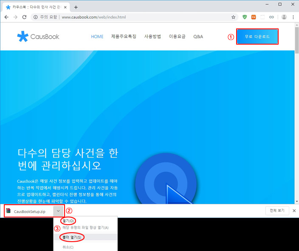Click the vertical scrollbar thumb

[x=297, y=40]
